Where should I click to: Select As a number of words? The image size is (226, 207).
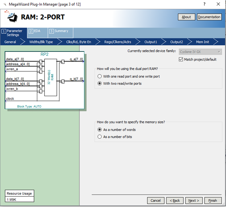click(100, 129)
